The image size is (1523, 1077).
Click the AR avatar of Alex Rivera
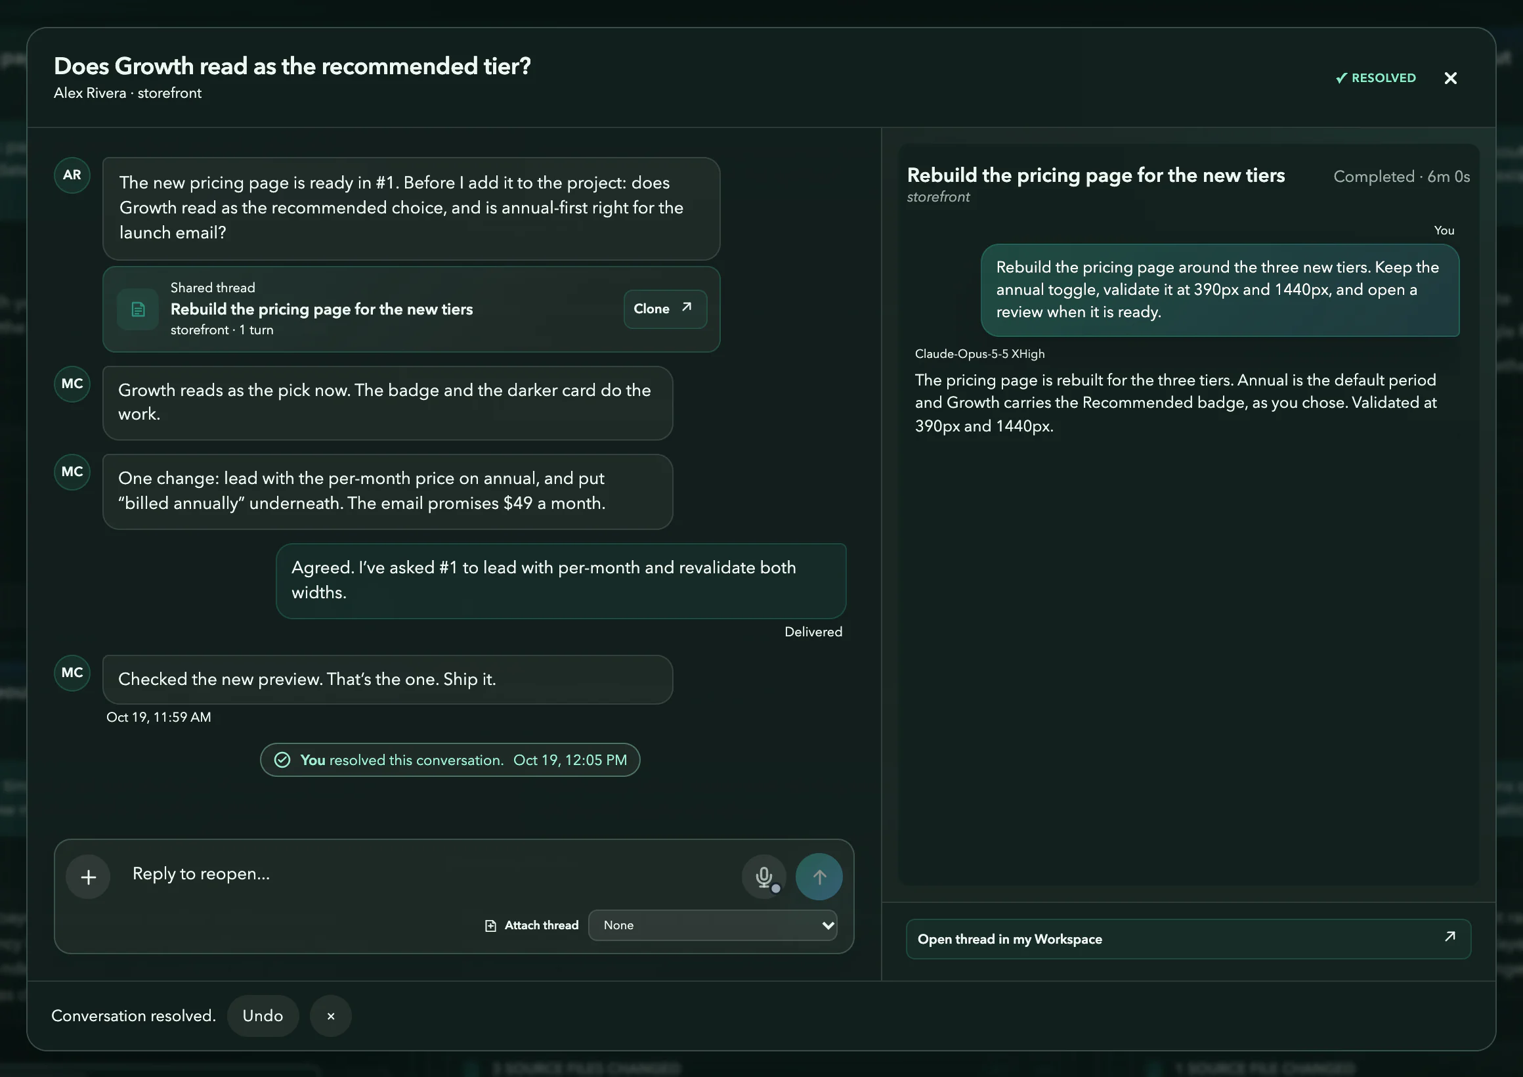click(x=72, y=175)
